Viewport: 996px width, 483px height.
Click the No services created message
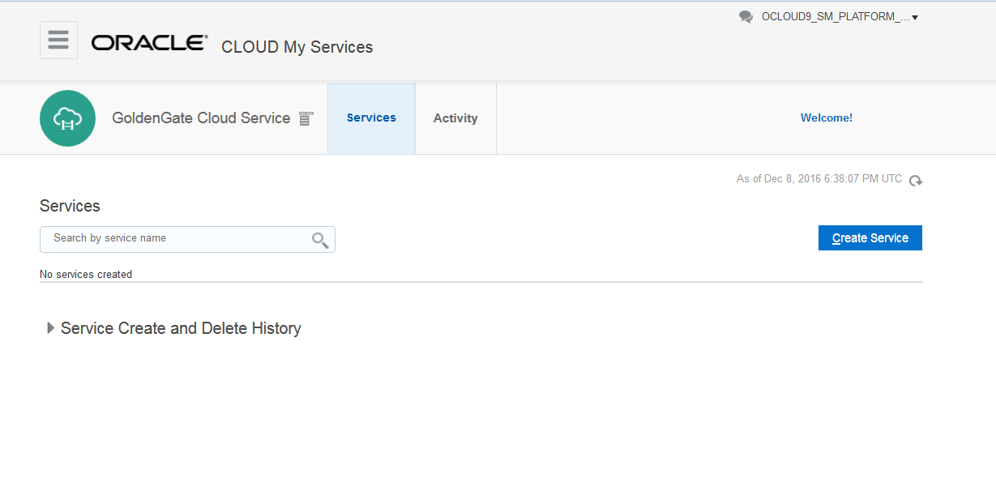point(86,274)
